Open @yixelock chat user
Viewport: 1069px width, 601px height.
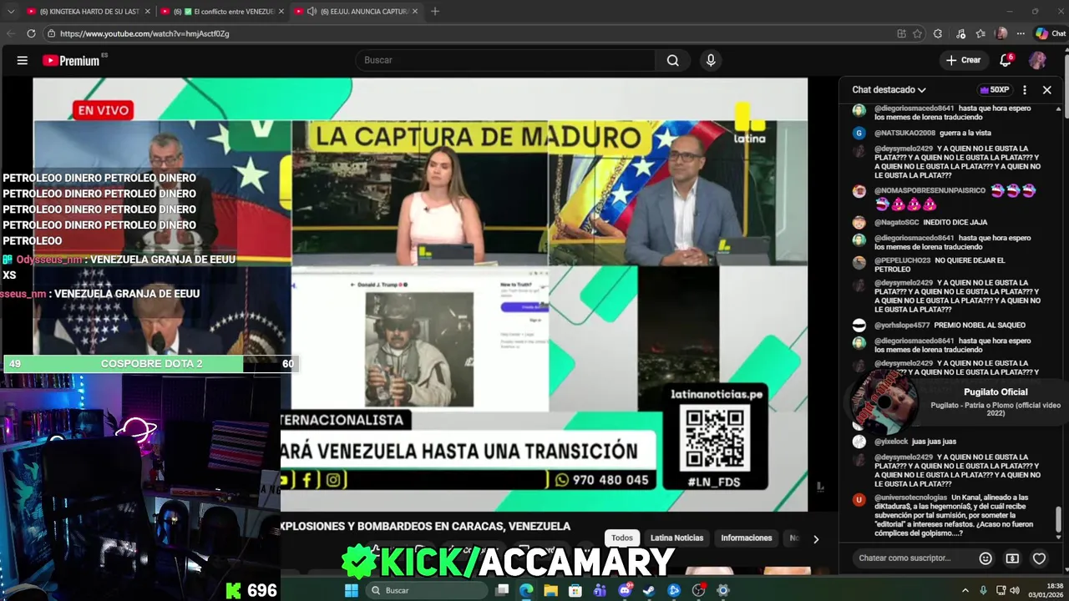(x=891, y=442)
